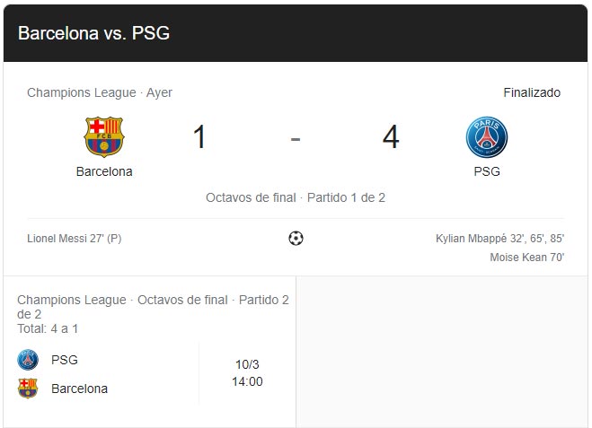592x428 pixels.
Task: Open the Partido 2 de 2 match card heading
Action: coord(153,307)
